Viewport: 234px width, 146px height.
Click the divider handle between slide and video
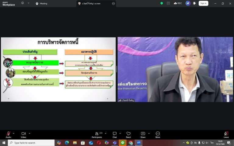pos(117,69)
